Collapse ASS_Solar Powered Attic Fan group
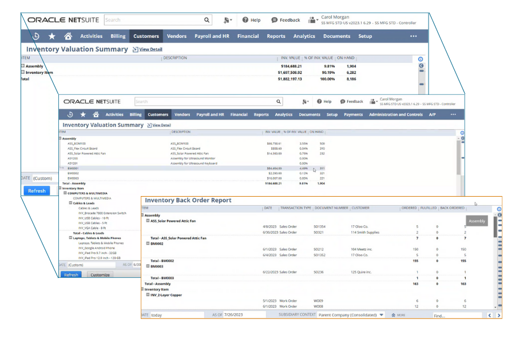 point(148,221)
